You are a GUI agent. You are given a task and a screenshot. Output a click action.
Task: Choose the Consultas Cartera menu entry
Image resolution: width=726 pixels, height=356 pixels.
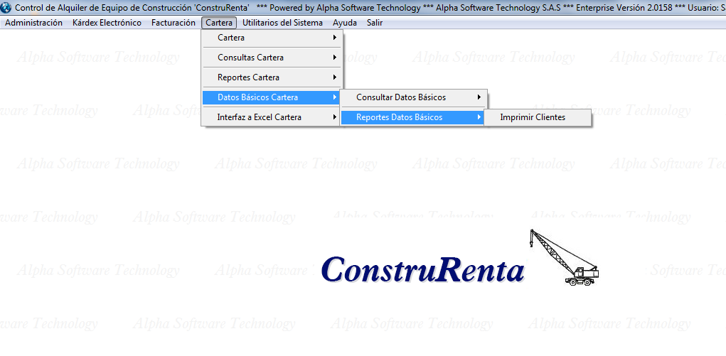pos(250,58)
